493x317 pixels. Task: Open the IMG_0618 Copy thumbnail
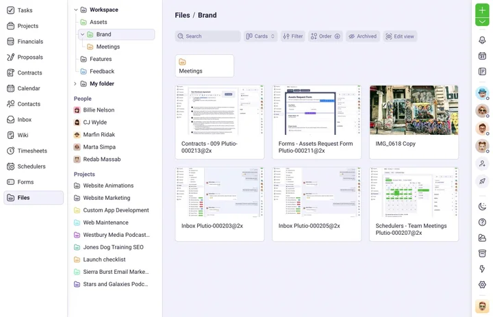(414, 110)
